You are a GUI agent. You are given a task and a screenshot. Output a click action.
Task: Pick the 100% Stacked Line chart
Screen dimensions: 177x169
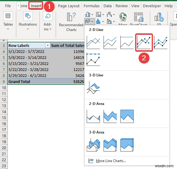(x=127, y=42)
